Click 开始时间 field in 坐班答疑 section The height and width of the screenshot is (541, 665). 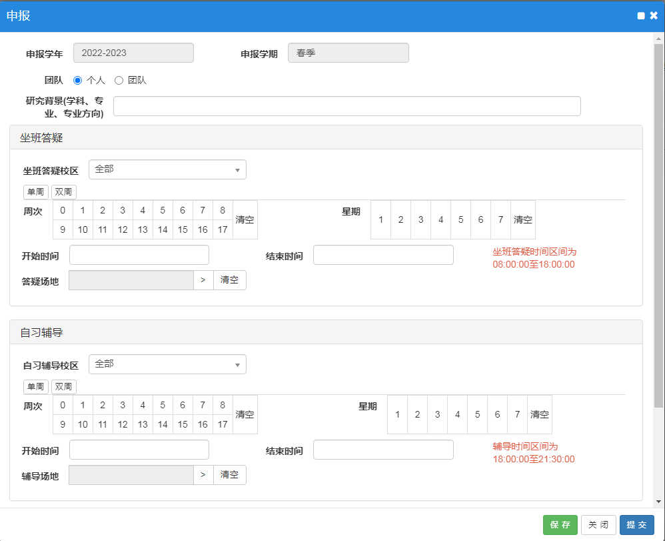tap(139, 255)
